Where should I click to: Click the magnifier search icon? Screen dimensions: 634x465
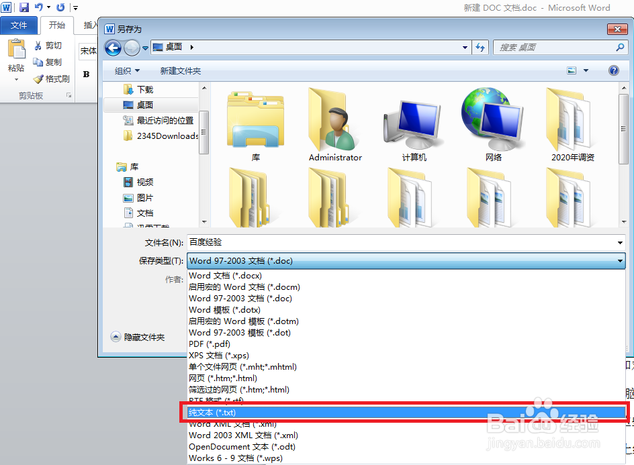click(620, 47)
